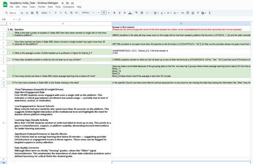Select the Final Takeaways text cell
This screenshot has width=253, height=164.
coord(63,123)
